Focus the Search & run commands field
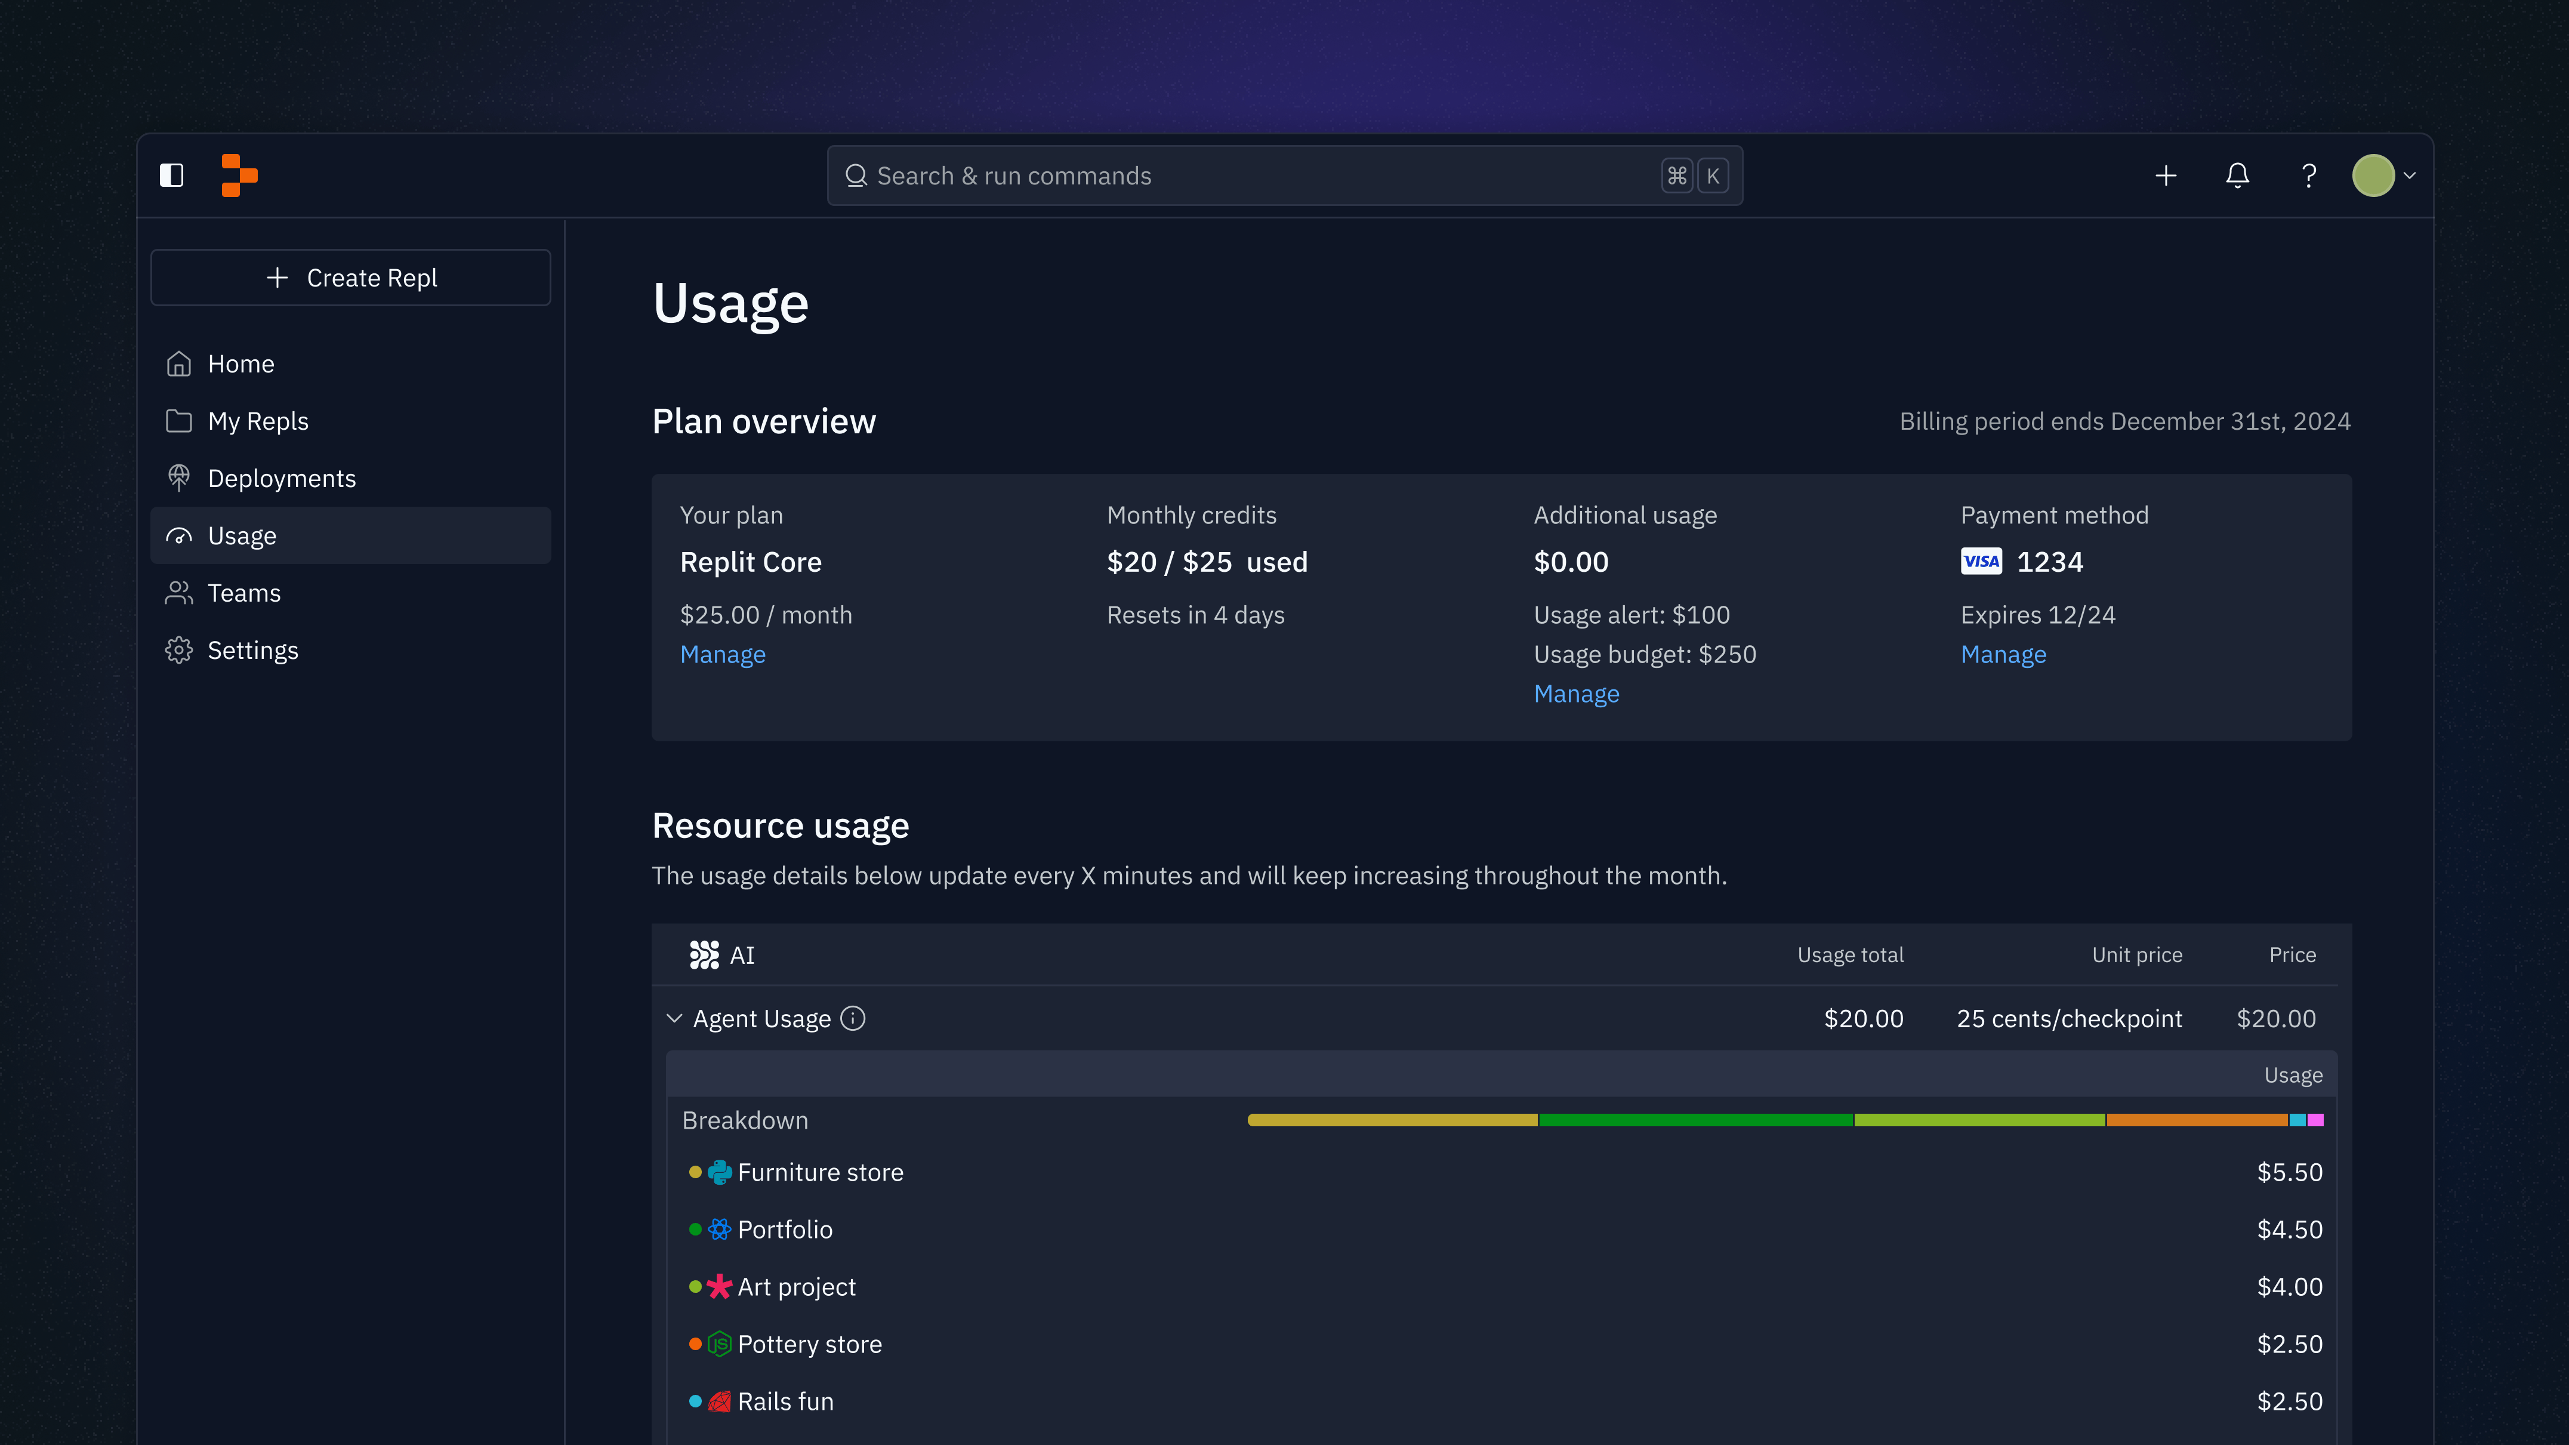The image size is (2569, 1445). (x=1284, y=175)
